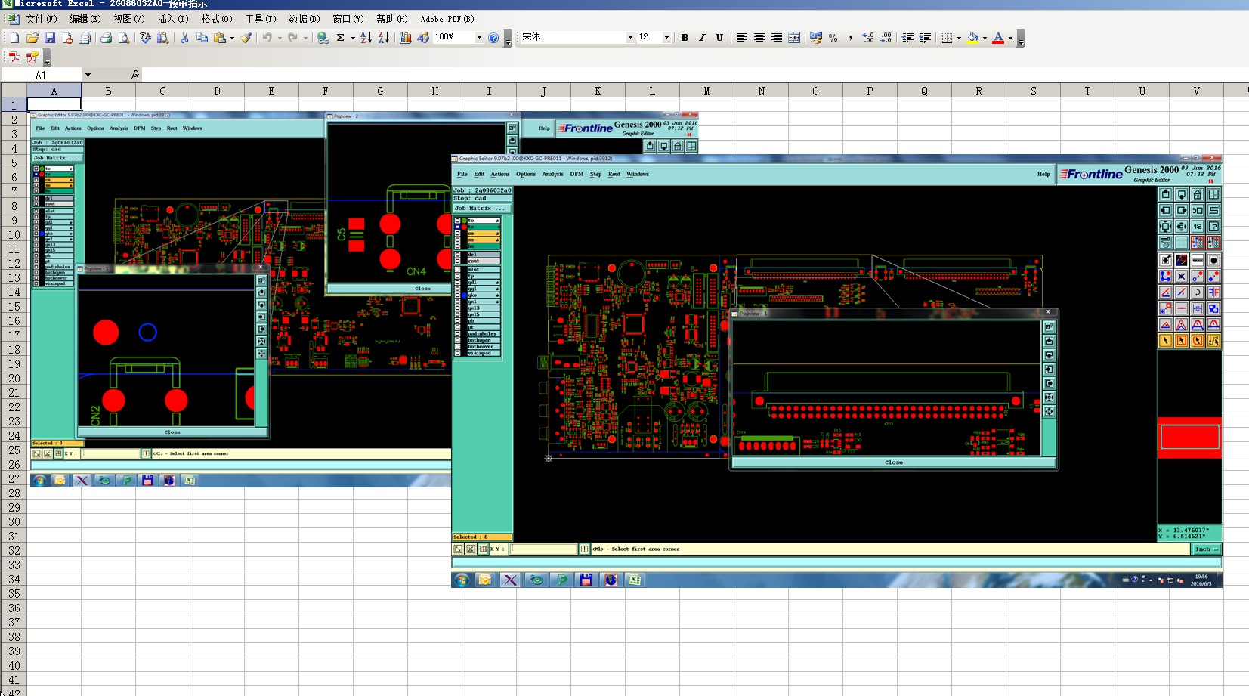Click the yellow arrow select icon in Genesis
This screenshot has width=1249, height=696.
[1165, 341]
